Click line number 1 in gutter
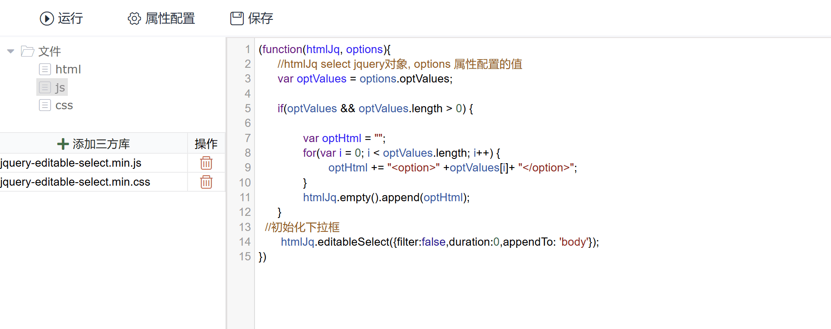831x329 pixels. tap(248, 49)
